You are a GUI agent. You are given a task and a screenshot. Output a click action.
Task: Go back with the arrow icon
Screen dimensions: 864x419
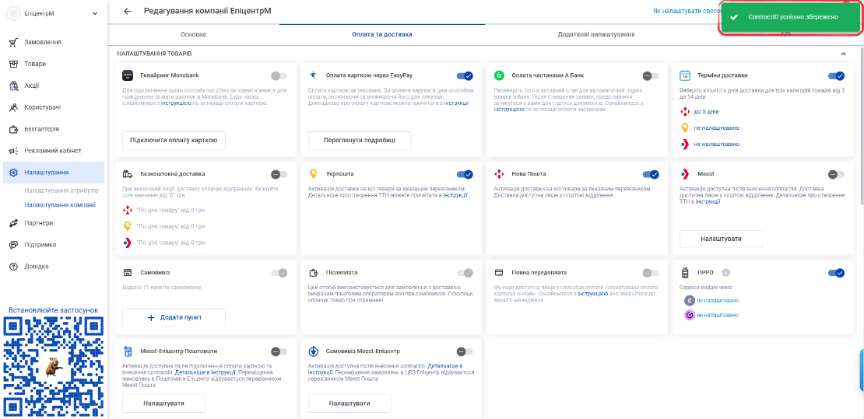[128, 11]
